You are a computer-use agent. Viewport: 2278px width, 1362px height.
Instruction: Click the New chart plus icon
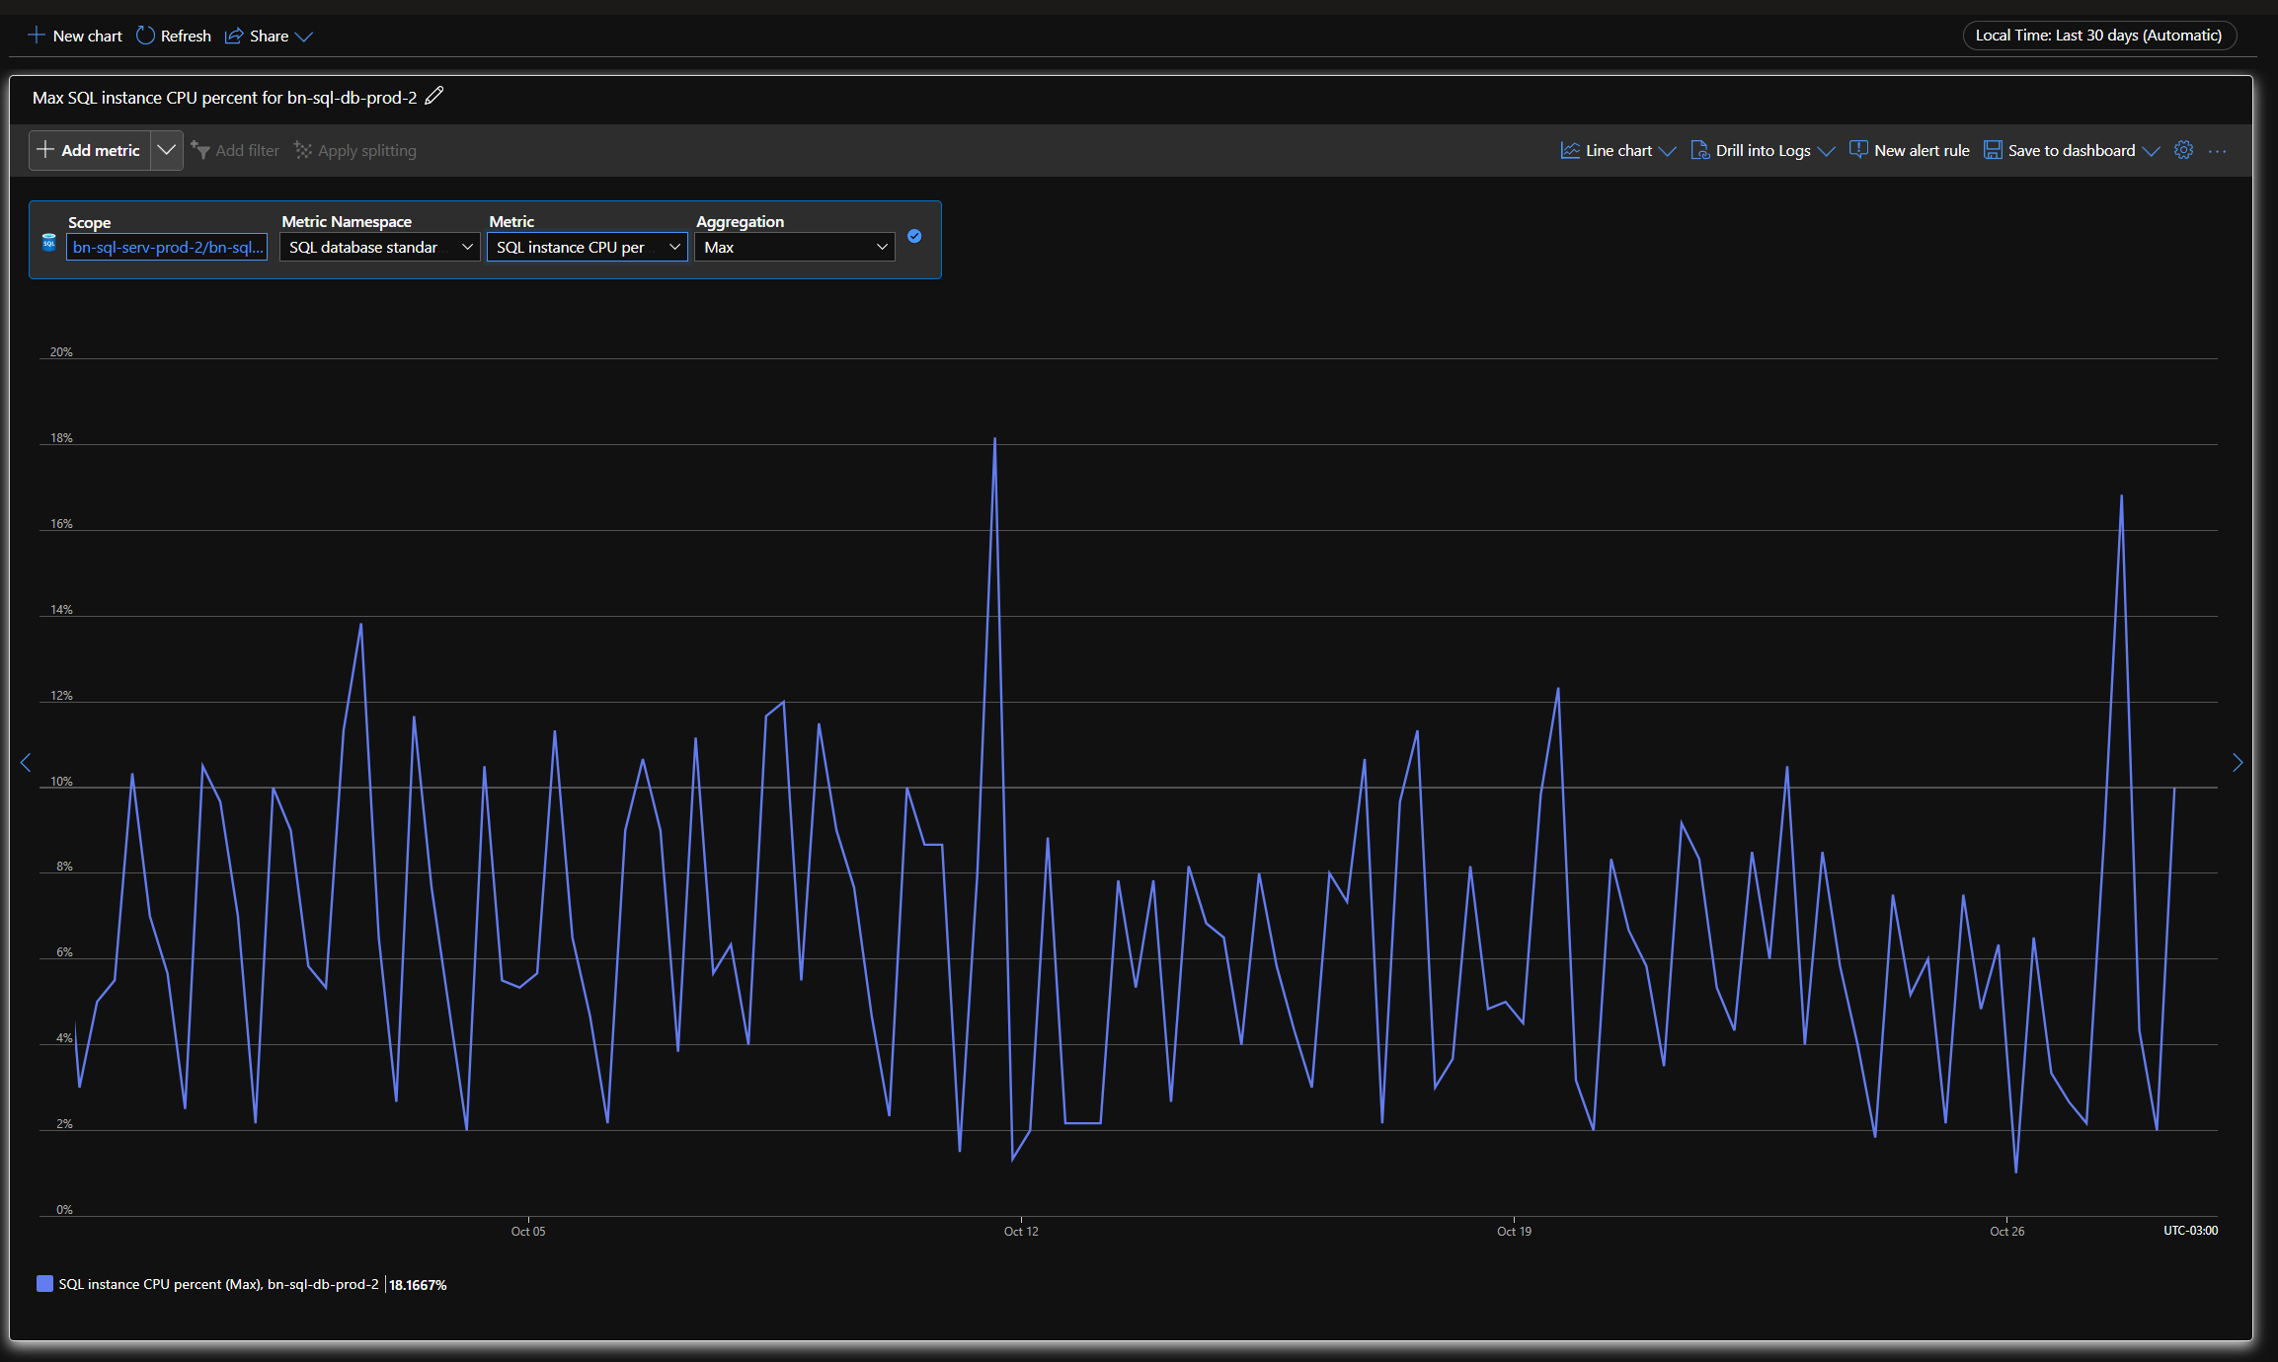coord(37,36)
